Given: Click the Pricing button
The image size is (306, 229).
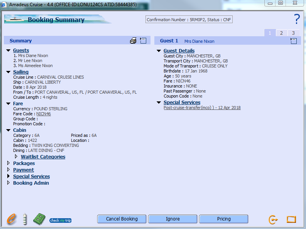Looking at the screenshot, I should [224, 219].
